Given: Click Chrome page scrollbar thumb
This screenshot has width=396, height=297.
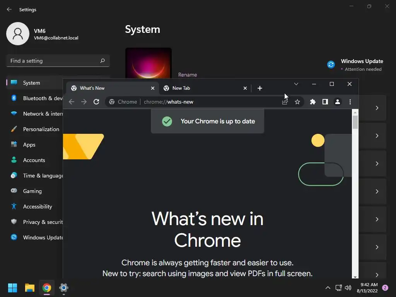Looking at the screenshot, I should pyautogui.click(x=355, y=122).
